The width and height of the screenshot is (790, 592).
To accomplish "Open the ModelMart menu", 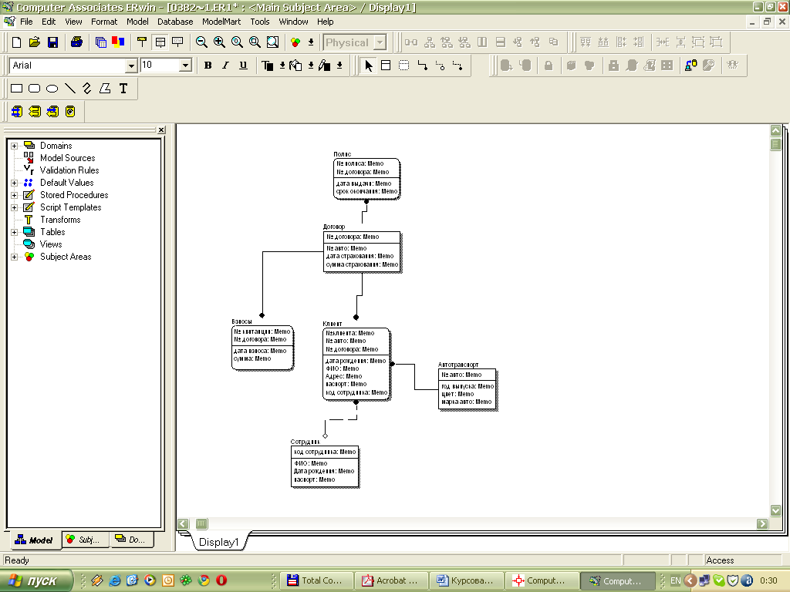I will [x=221, y=22].
